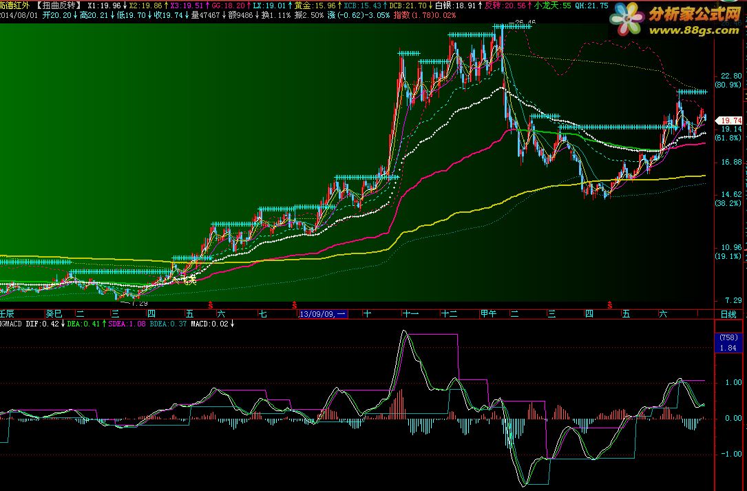
Task: Click the 黄金:15.96 value in header
Action: coord(315,6)
